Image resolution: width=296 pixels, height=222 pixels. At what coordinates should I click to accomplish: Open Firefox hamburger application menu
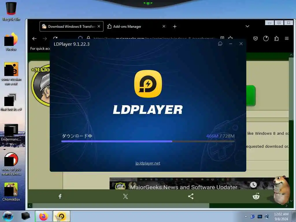click(287, 38)
